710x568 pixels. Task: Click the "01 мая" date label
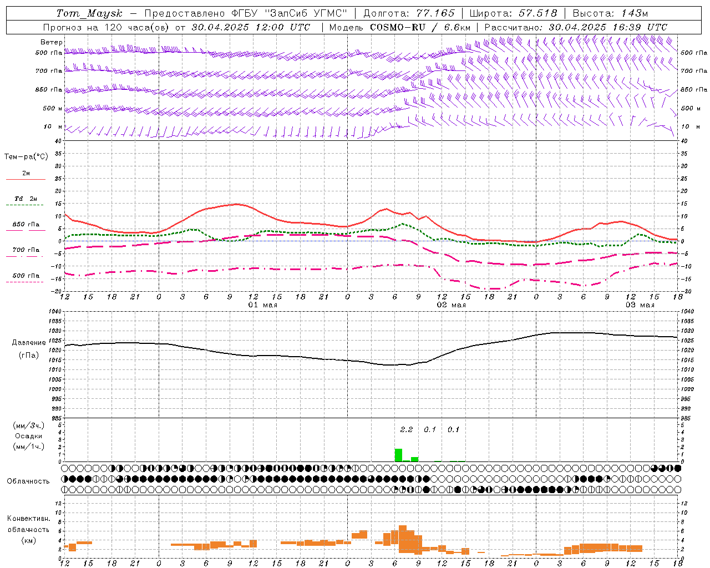pos(263,305)
